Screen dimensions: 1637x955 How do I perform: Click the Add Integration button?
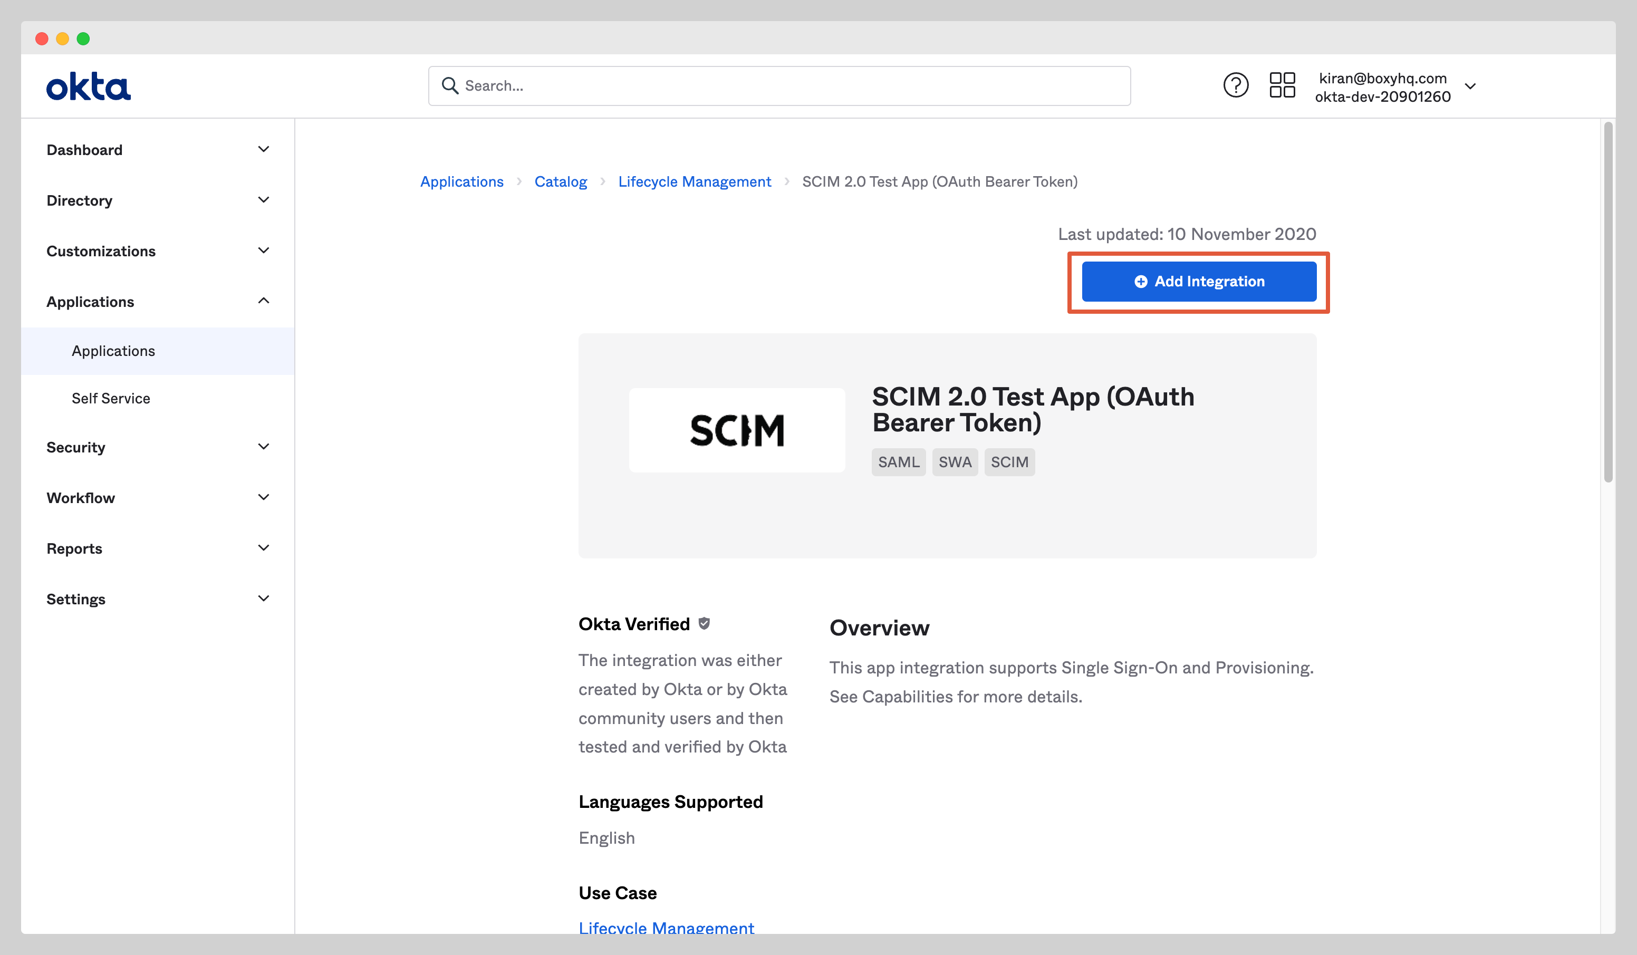(1199, 281)
